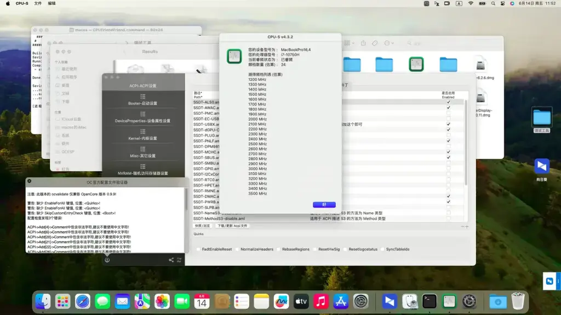Click the 下载/更新 Acpi 文件 button
Viewport: 561px width, 315px height.
[x=232, y=226]
